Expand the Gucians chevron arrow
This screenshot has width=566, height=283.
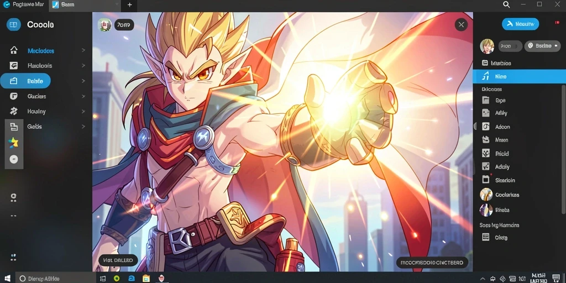[83, 96]
